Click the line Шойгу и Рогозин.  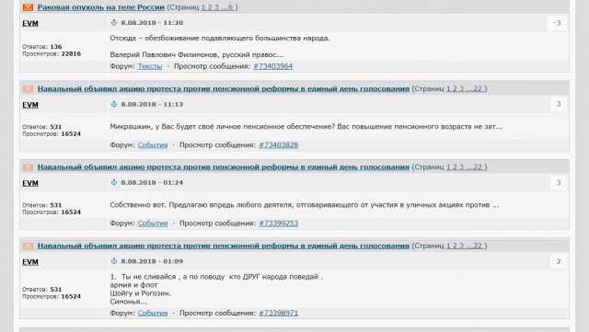[141, 293]
